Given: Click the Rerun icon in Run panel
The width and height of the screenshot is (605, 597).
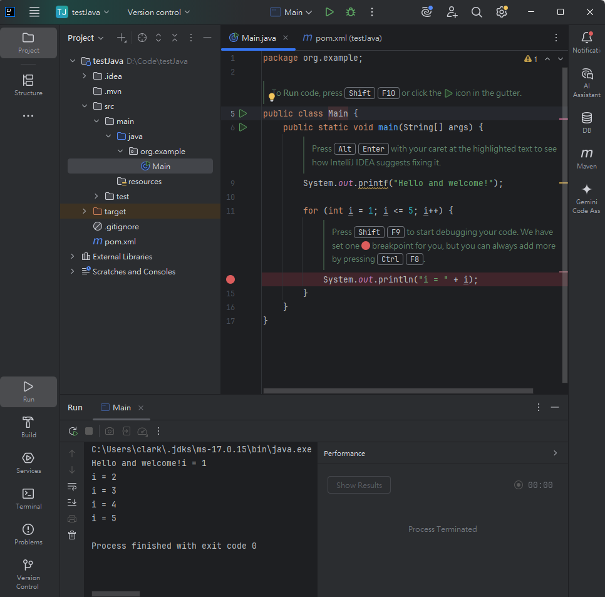Looking at the screenshot, I should point(73,431).
